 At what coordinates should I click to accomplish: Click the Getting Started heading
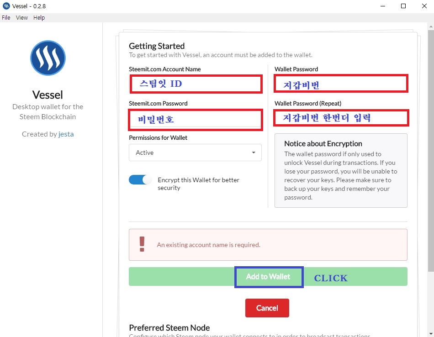(x=157, y=46)
